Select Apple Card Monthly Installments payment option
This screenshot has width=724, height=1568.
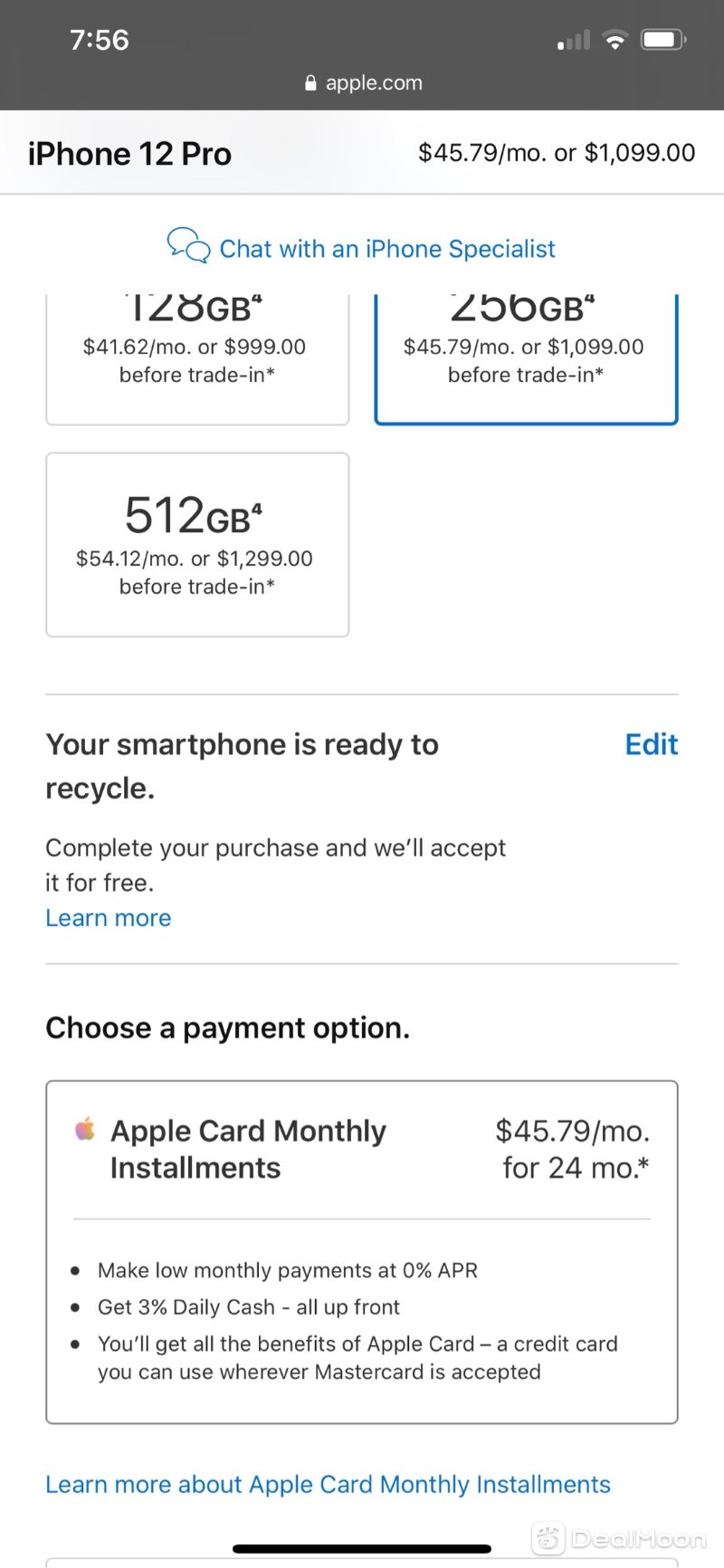(362, 1252)
